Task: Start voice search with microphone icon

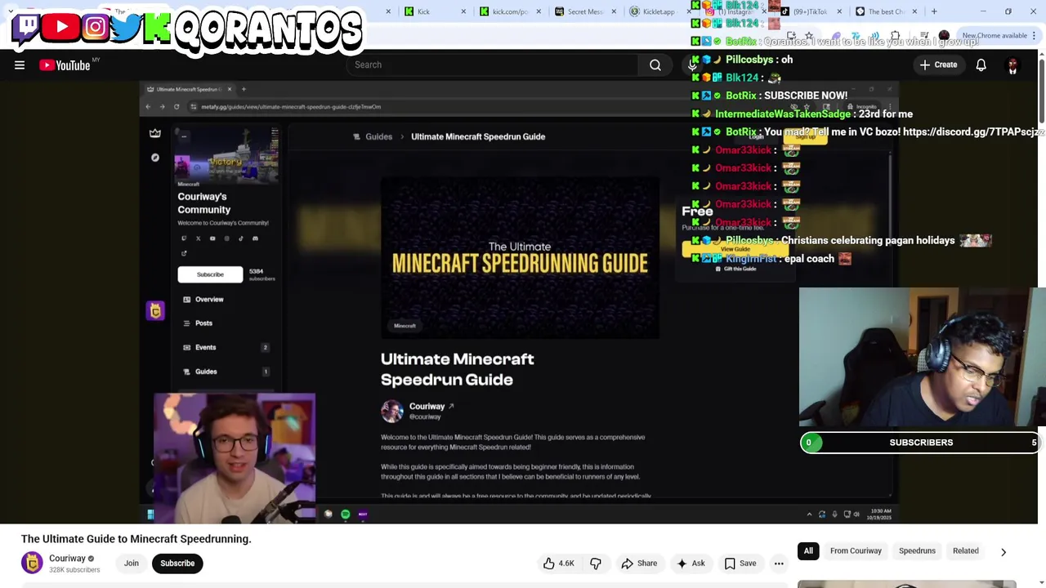Action: click(693, 65)
